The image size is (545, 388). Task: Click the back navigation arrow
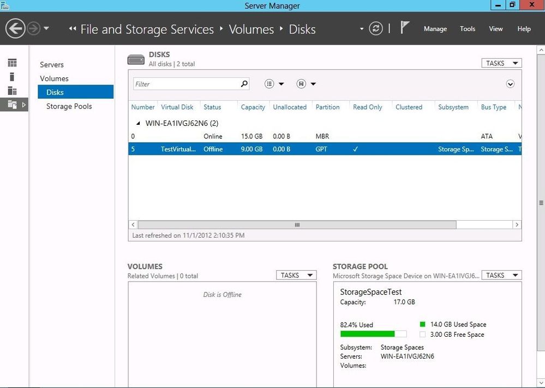pos(15,29)
